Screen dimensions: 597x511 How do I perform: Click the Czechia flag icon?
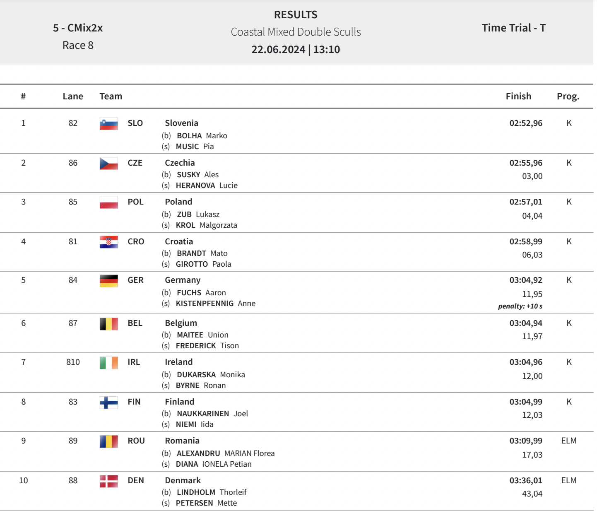click(x=108, y=163)
